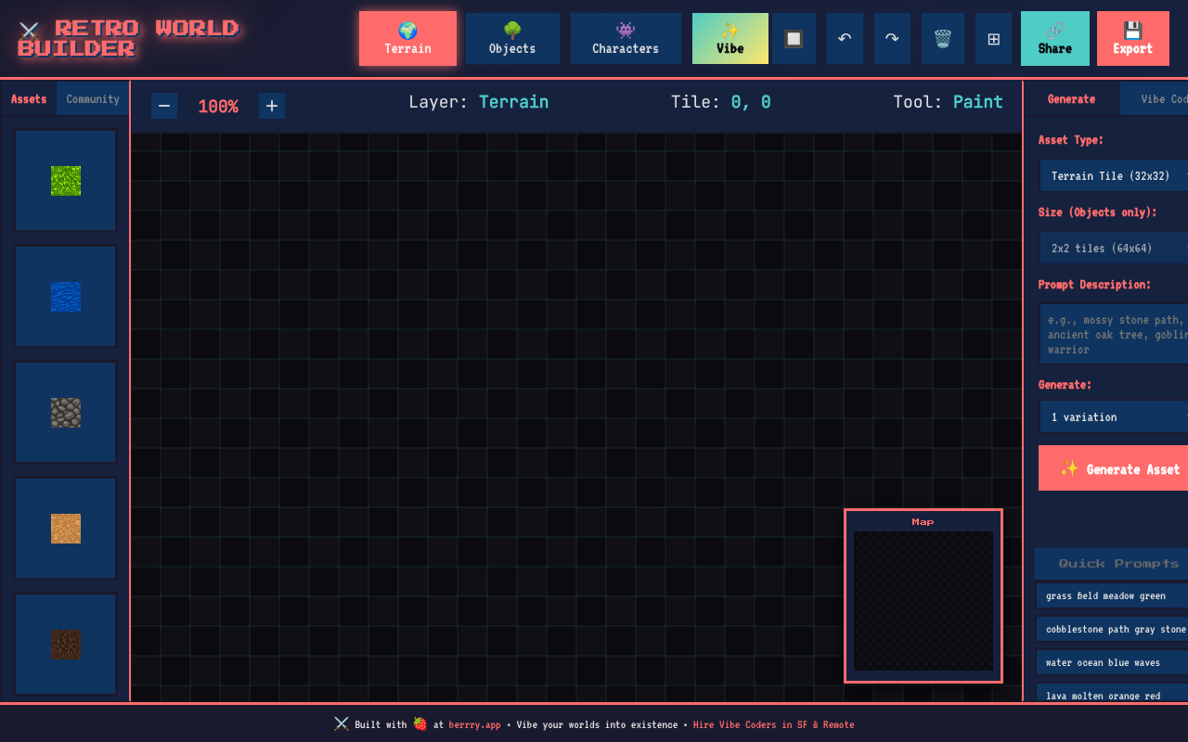
Task: Click the white square button icon
Action: tap(794, 39)
